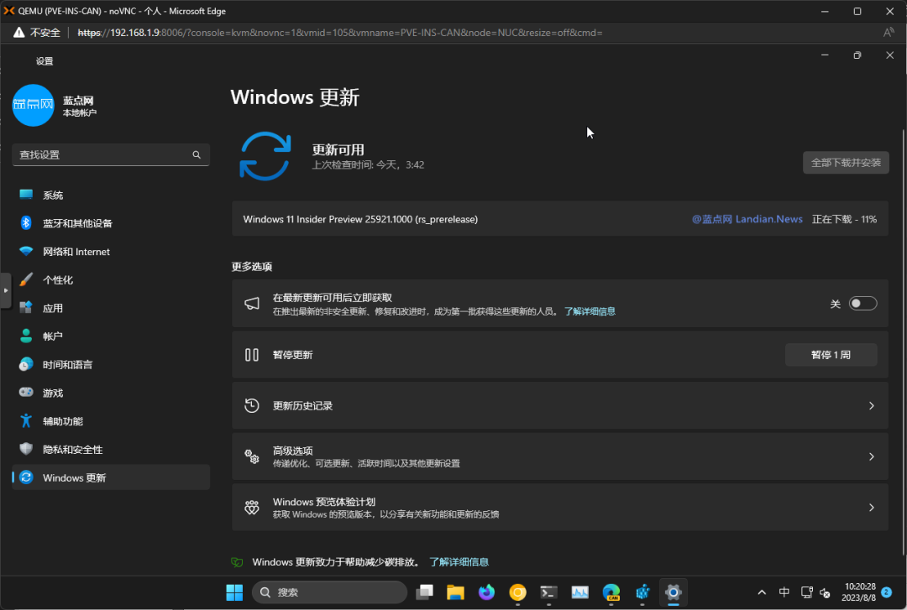Open 了解详细信息 link under latest updates
Screen dimensions: 907x610
[590, 311]
